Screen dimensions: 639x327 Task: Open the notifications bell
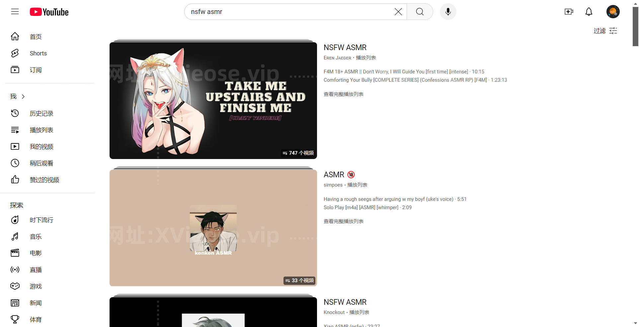(x=589, y=12)
